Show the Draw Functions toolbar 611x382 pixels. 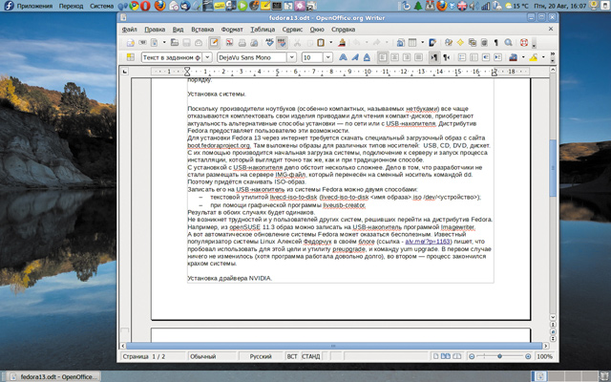pyautogui.click(x=432, y=43)
